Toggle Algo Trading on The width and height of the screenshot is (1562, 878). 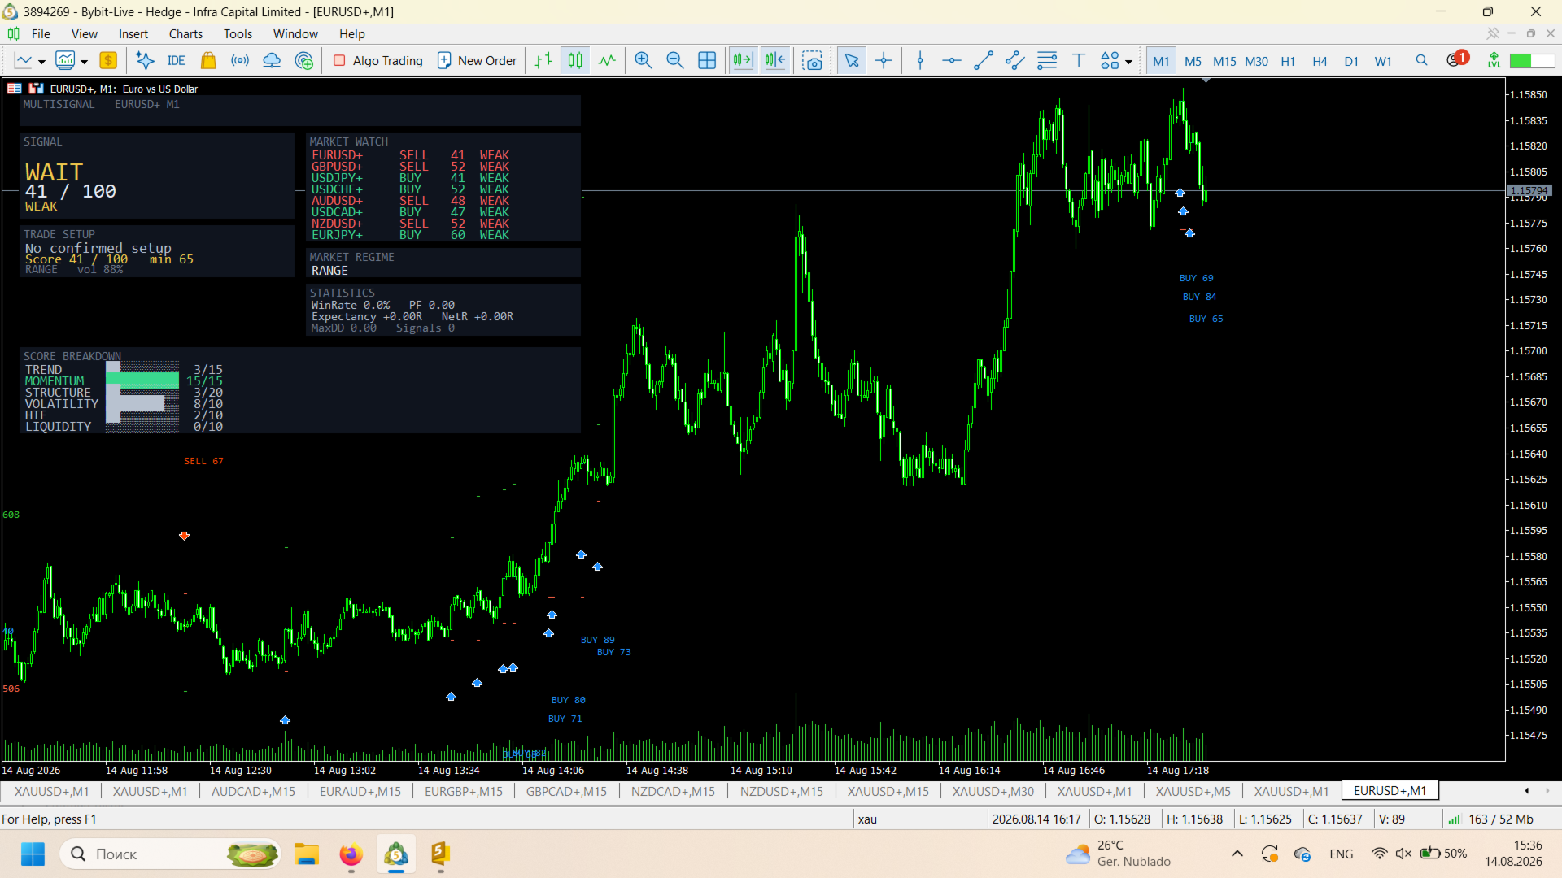[x=378, y=60]
